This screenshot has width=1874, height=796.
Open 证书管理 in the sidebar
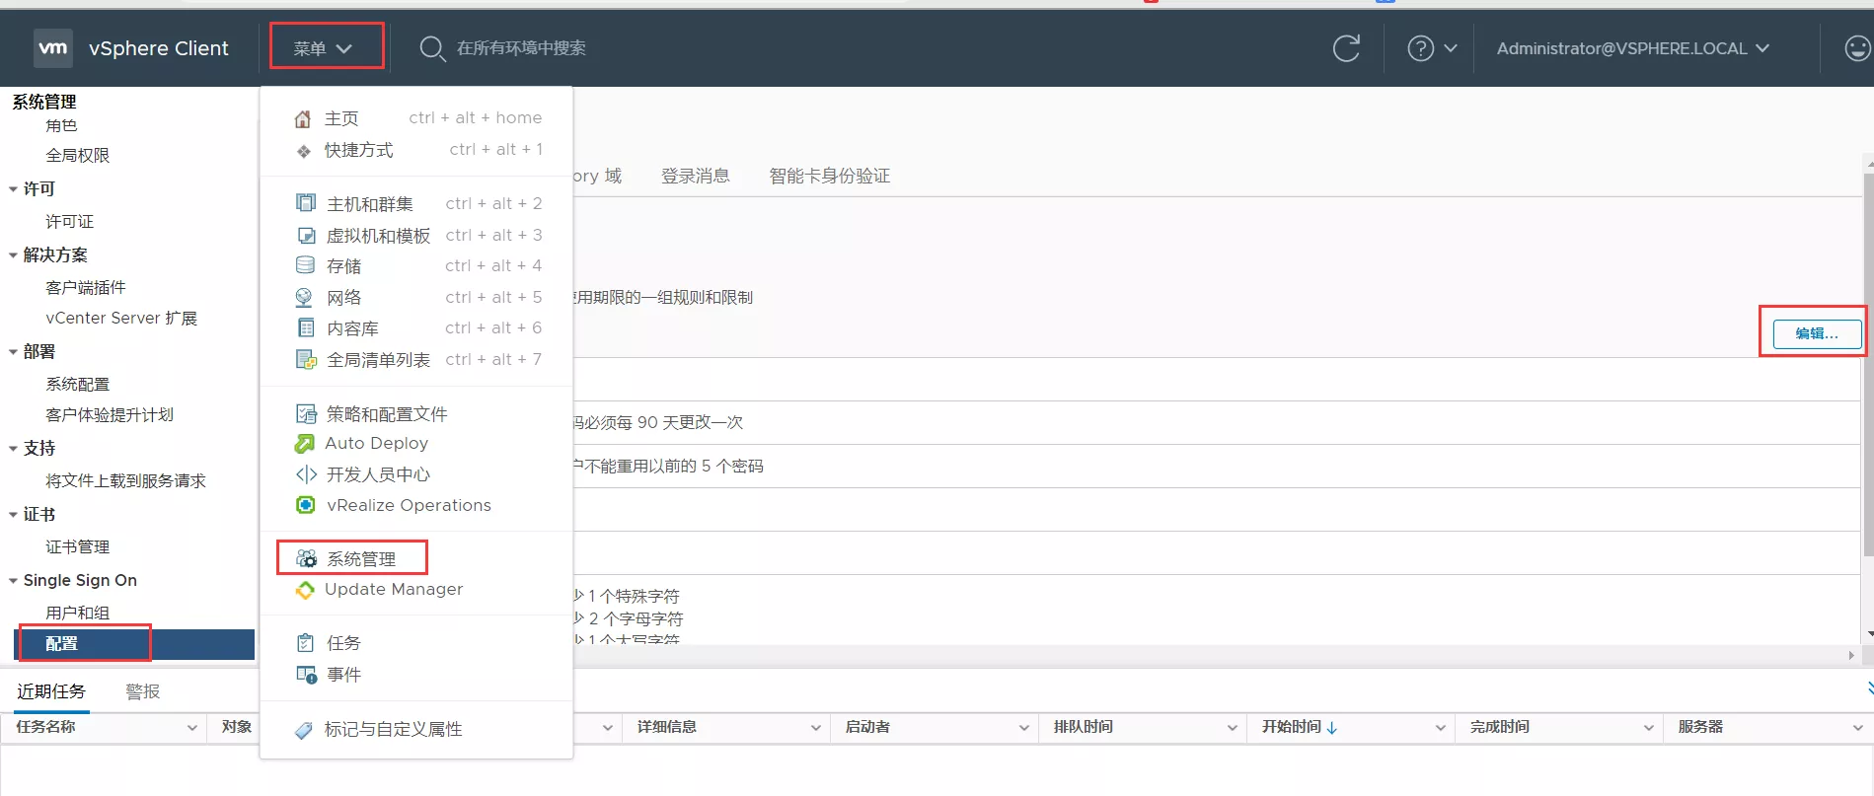point(77,546)
